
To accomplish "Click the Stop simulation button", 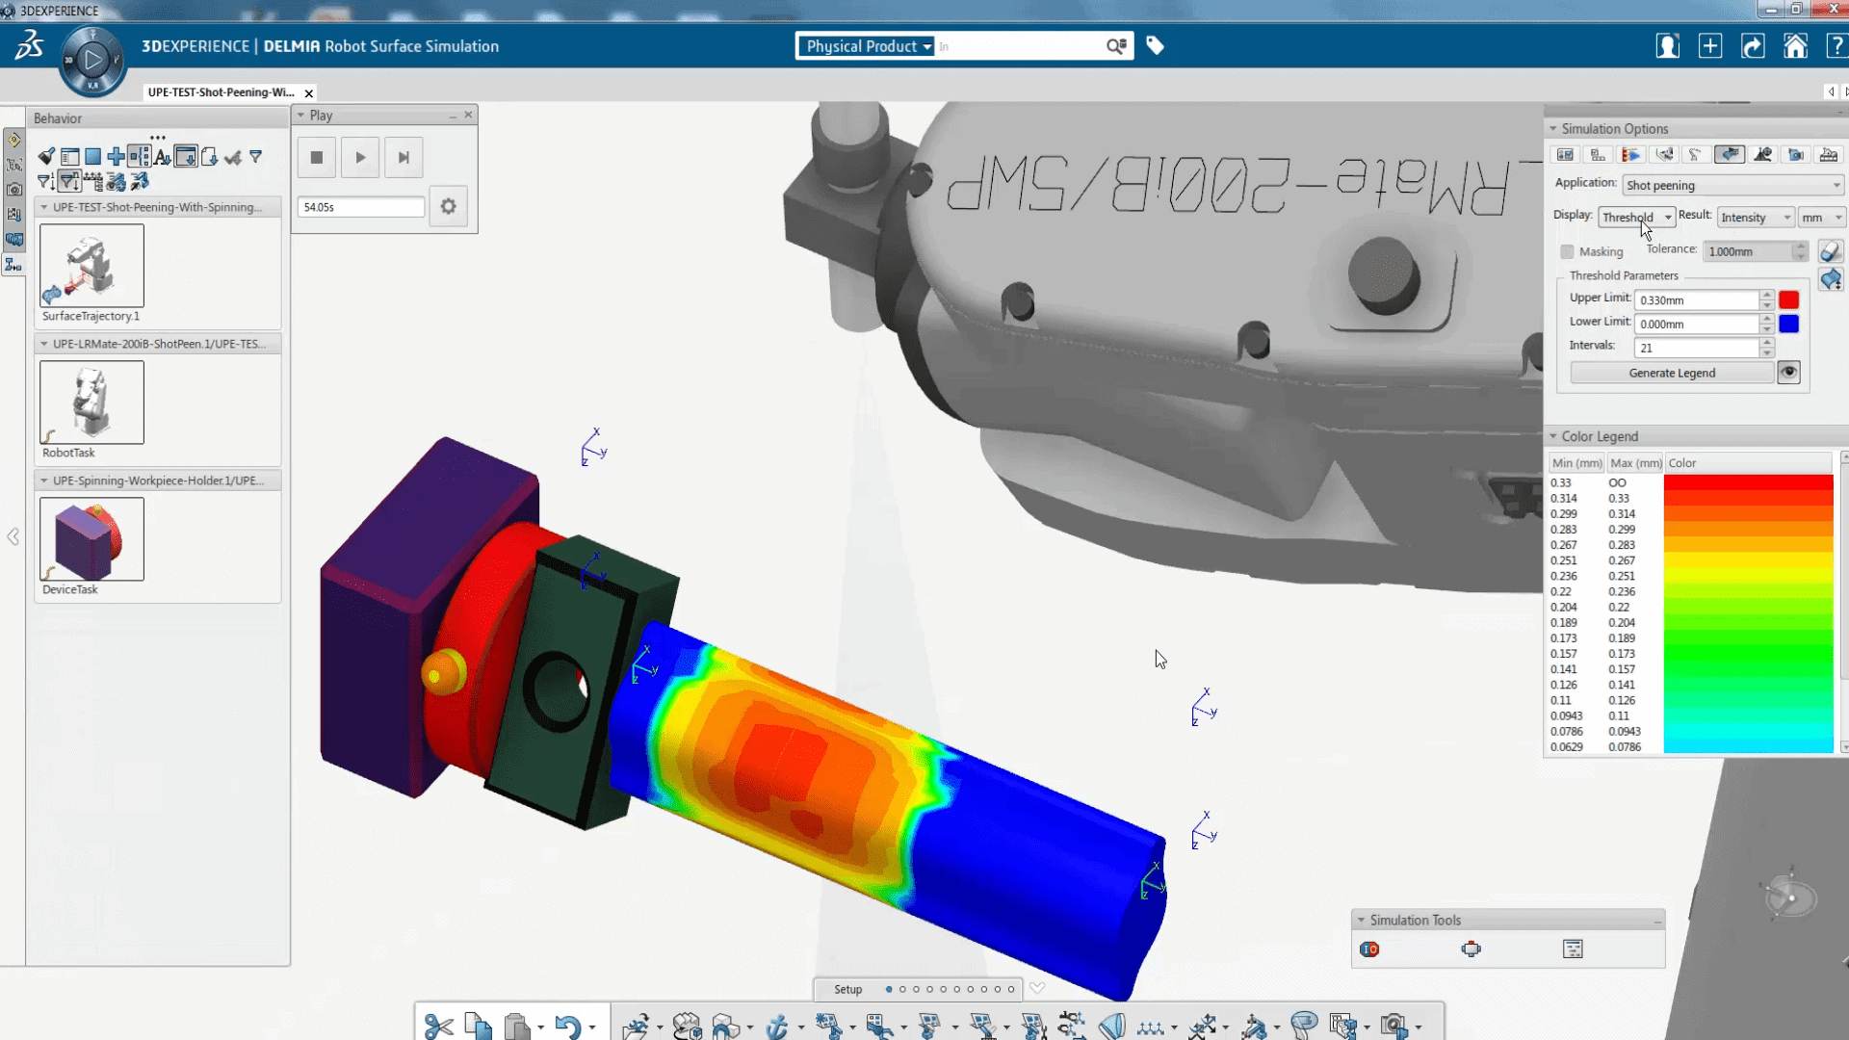I will point(317,158).
